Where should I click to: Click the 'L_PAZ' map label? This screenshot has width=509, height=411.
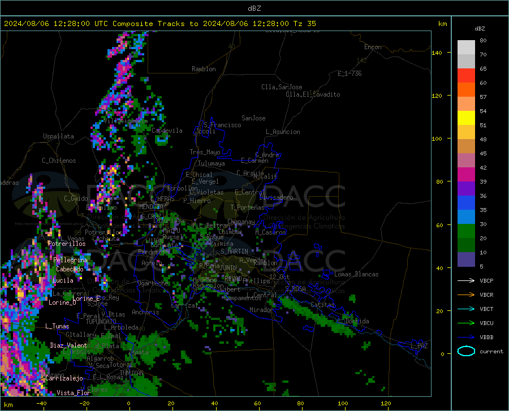[x=419, y=346]
